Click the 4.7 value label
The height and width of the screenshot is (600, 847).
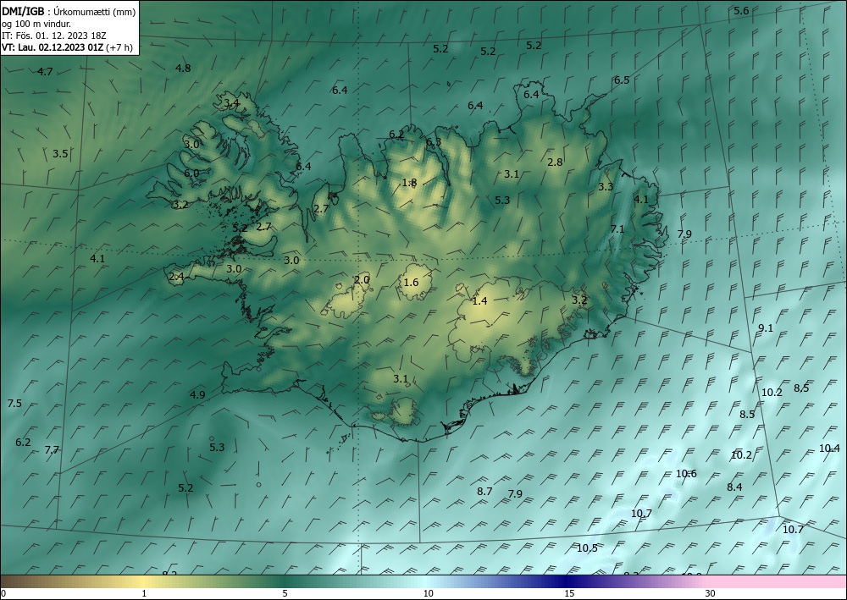(x=46, y=72)
